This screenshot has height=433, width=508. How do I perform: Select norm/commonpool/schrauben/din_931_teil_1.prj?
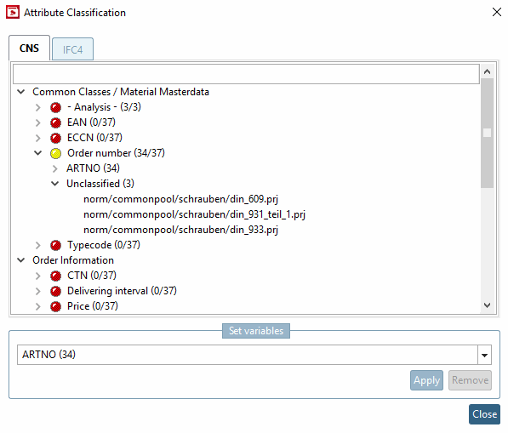[194, 214]
